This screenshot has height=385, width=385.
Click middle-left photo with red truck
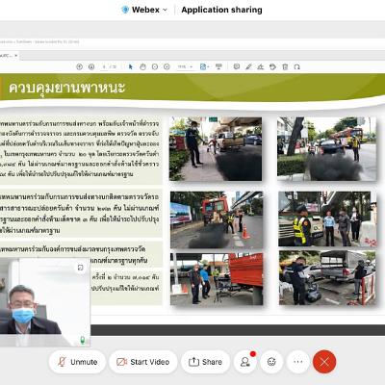coord(217,219)
